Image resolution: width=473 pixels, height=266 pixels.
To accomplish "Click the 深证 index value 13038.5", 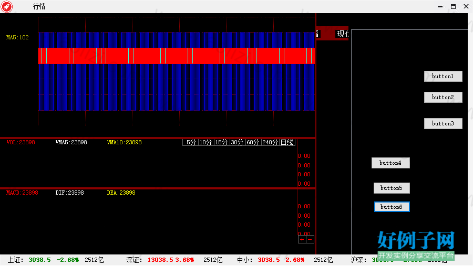I will 160,260.
